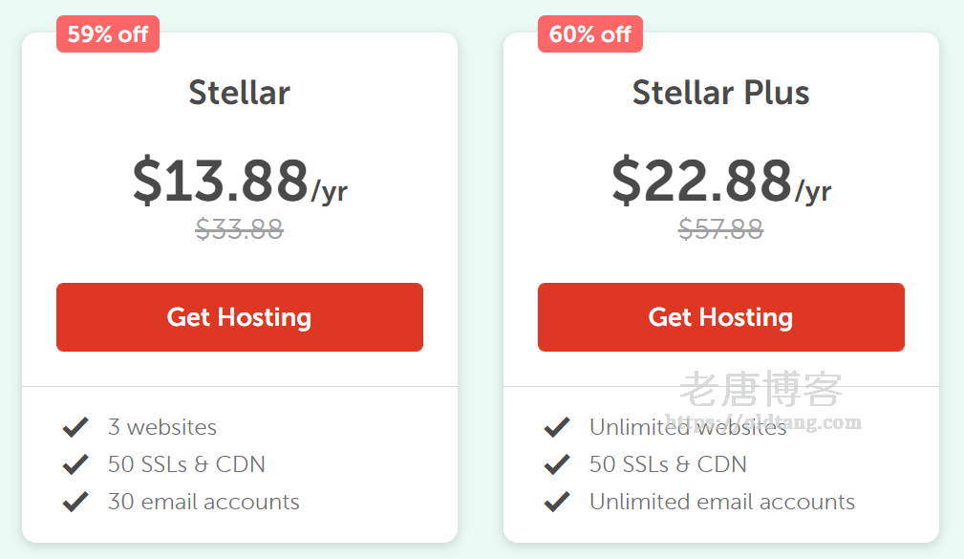Viewport: 964px width, 559px height.
Task: Click Get Hosting button for Stellar Plus
Action: tap(720, 317)
